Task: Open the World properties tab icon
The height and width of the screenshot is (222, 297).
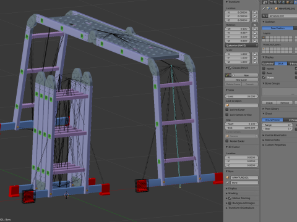Action: [x=284, y=2]
